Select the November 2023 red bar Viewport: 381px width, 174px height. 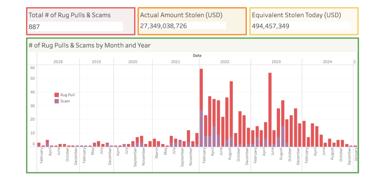pos(295,128)
